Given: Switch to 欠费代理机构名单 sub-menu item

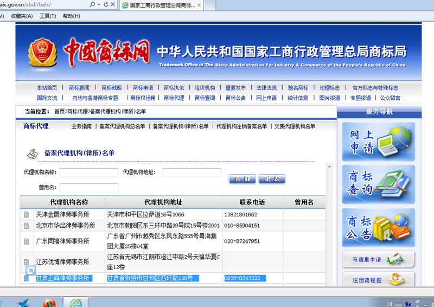Looking at the screenshot, I should [x=295, y=126].
